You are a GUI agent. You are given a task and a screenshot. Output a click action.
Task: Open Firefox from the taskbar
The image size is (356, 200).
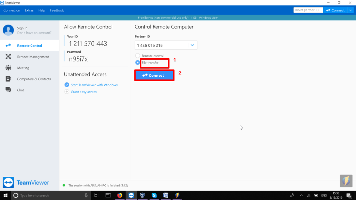point(120,195)
